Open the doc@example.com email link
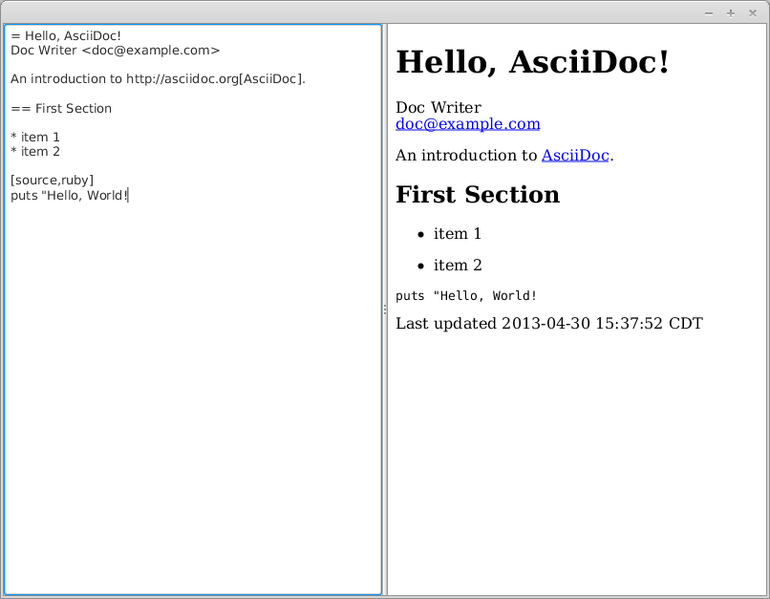 click(x=467, y=124)
